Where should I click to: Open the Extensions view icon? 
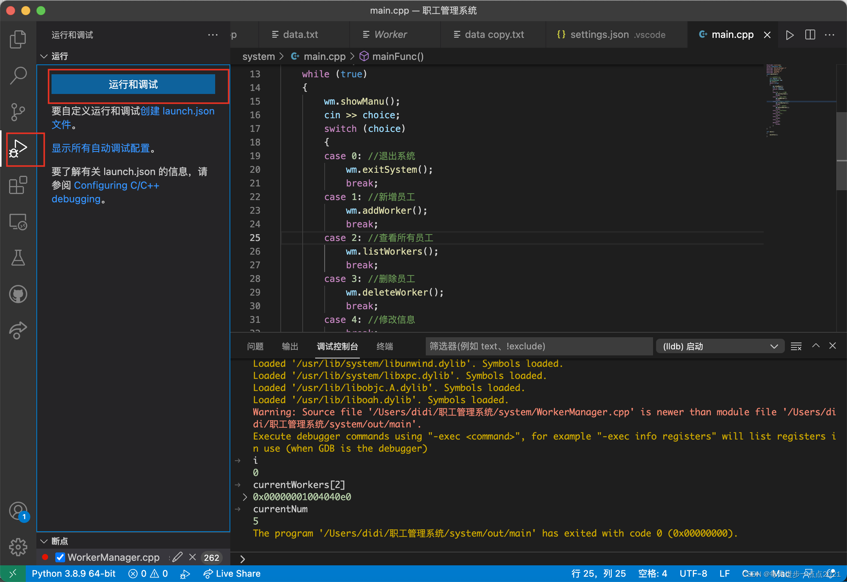click(x=18, y=185)
